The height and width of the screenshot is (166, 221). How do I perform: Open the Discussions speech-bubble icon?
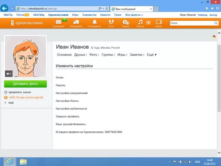pyautogui.click(x=76, y=22)
